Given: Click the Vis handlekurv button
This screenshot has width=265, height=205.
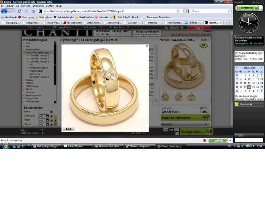Looking at the screenshot, I should tap(196, 132).
